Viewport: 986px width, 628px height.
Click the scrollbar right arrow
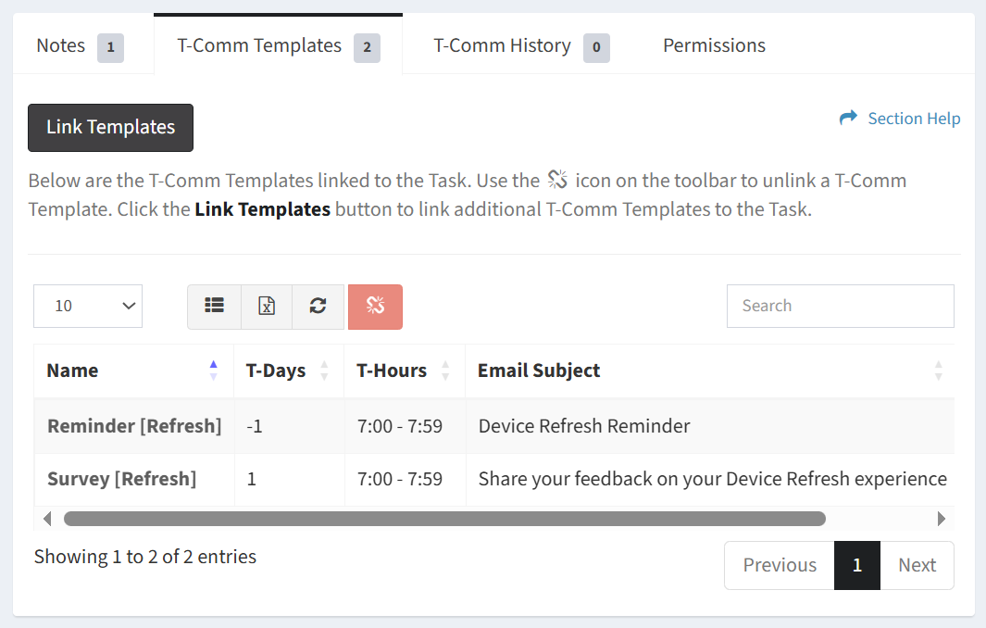tap(942, 519)
